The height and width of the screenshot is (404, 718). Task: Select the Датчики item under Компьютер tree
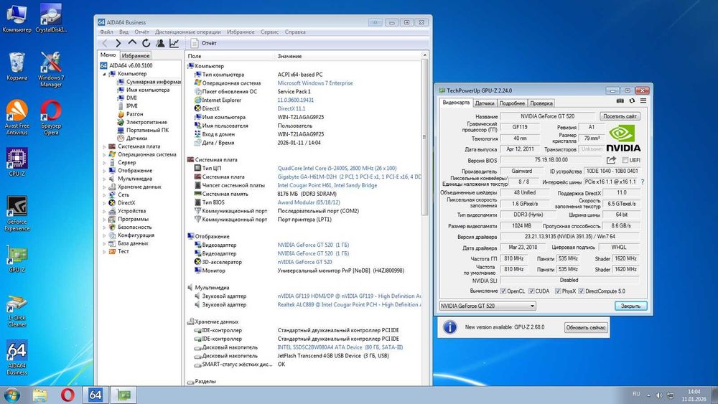[x=136, y=138]
